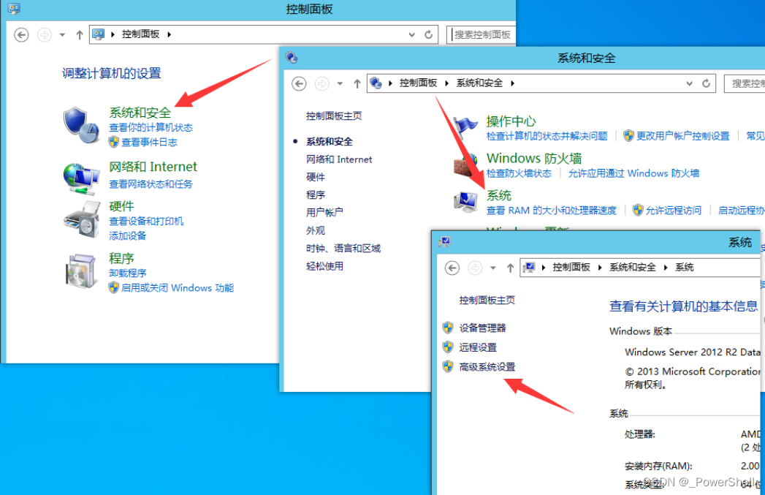
Task: Go back in 系统和安全 window
Action: point(299,84)
